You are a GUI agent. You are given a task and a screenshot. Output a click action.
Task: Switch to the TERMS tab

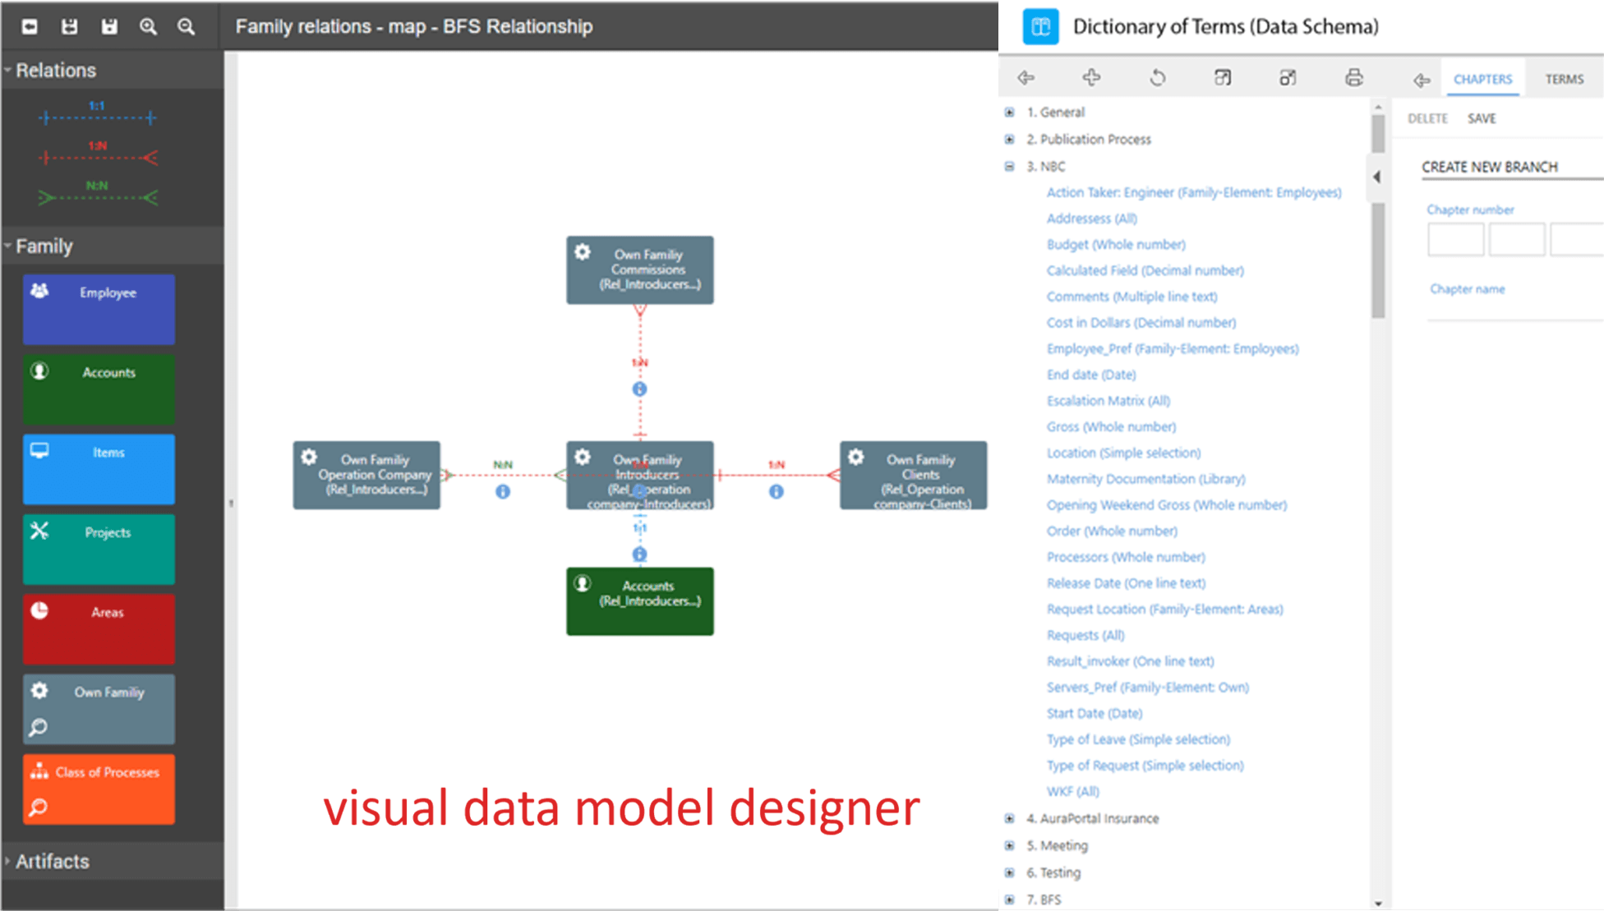coord(1564,80)
